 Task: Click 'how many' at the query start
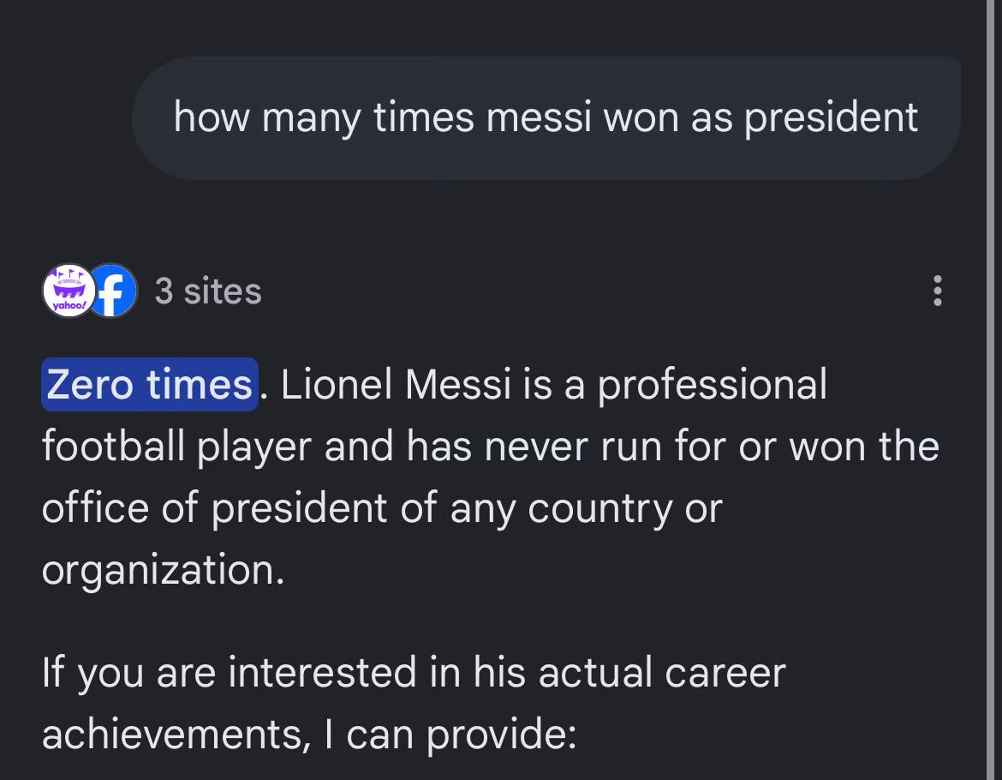point(267,117)
